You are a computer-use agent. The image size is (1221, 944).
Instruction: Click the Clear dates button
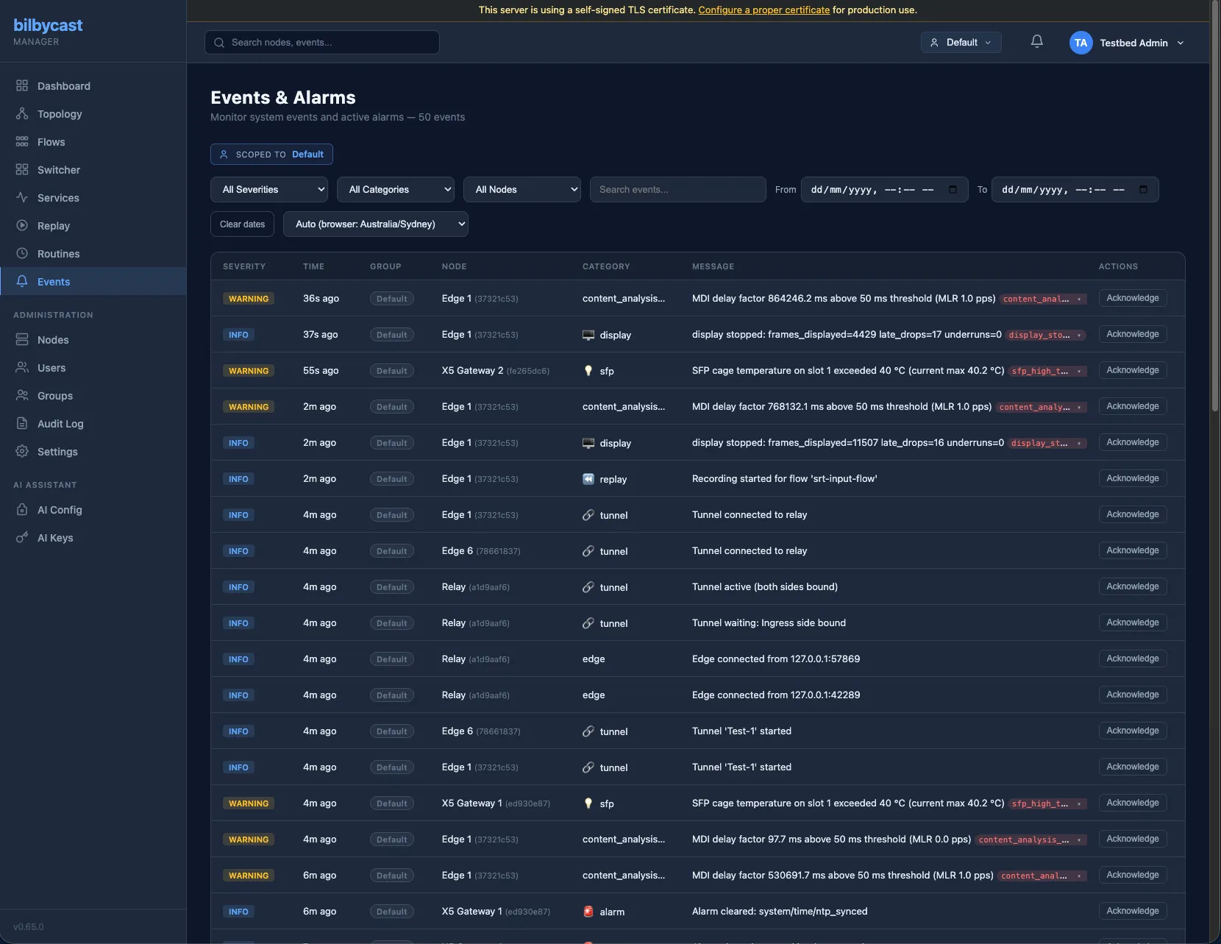242,224
